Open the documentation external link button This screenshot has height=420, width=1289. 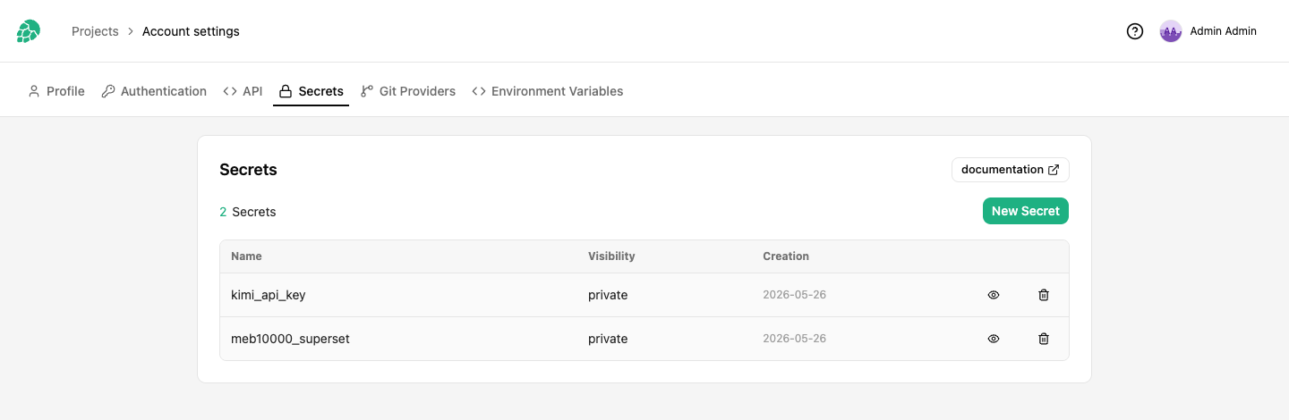pos(1011,170)
